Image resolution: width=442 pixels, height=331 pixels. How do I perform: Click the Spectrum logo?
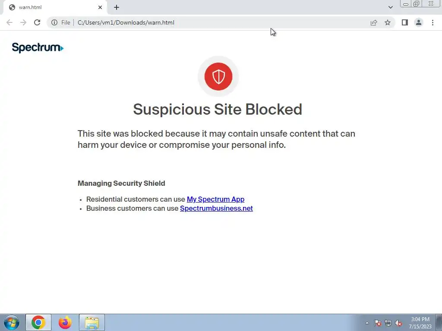coord(38,47)
